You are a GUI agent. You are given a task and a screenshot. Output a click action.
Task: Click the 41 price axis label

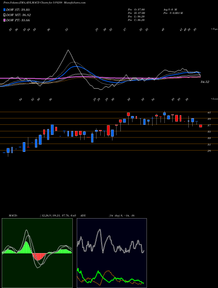pyautogui.click(x=209, y=113)
